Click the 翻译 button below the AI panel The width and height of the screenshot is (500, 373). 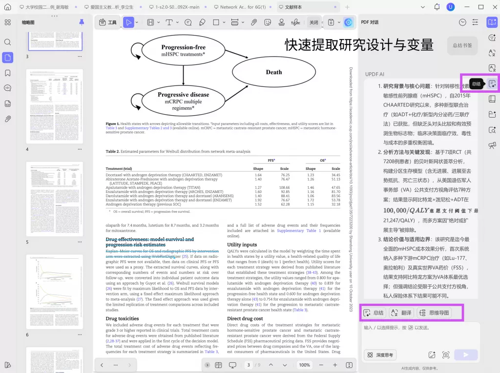401,313
